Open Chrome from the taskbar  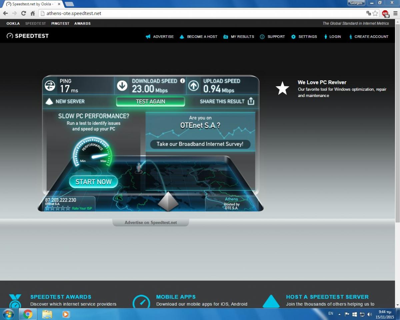tap(28, 314)
